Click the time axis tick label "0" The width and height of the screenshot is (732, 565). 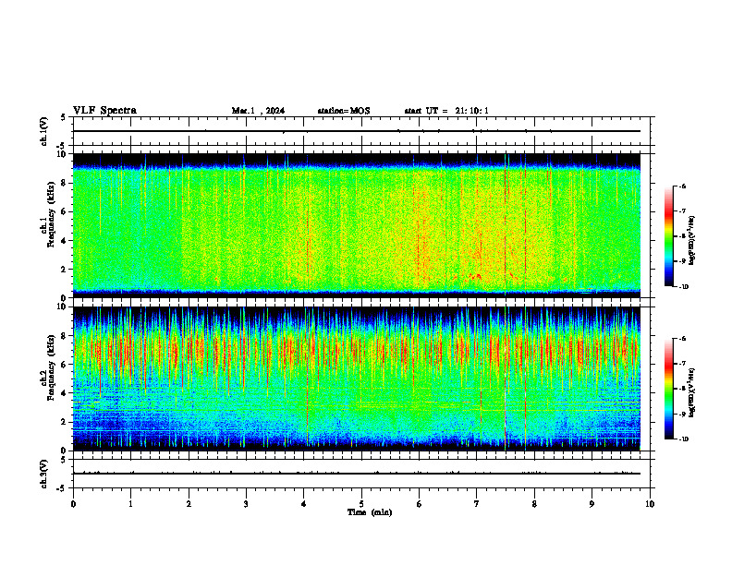[73, 504]
